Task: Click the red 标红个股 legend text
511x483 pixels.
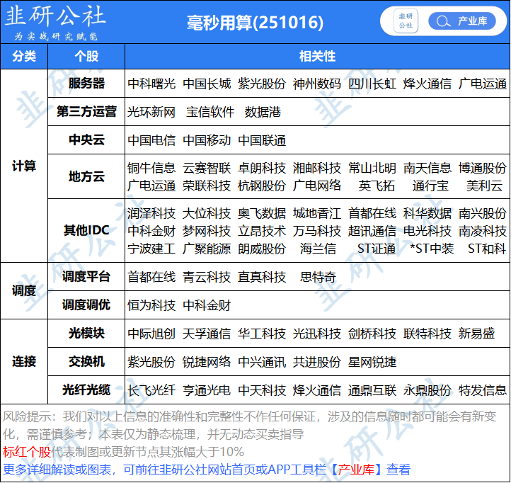Action: [x=27, y=452]
